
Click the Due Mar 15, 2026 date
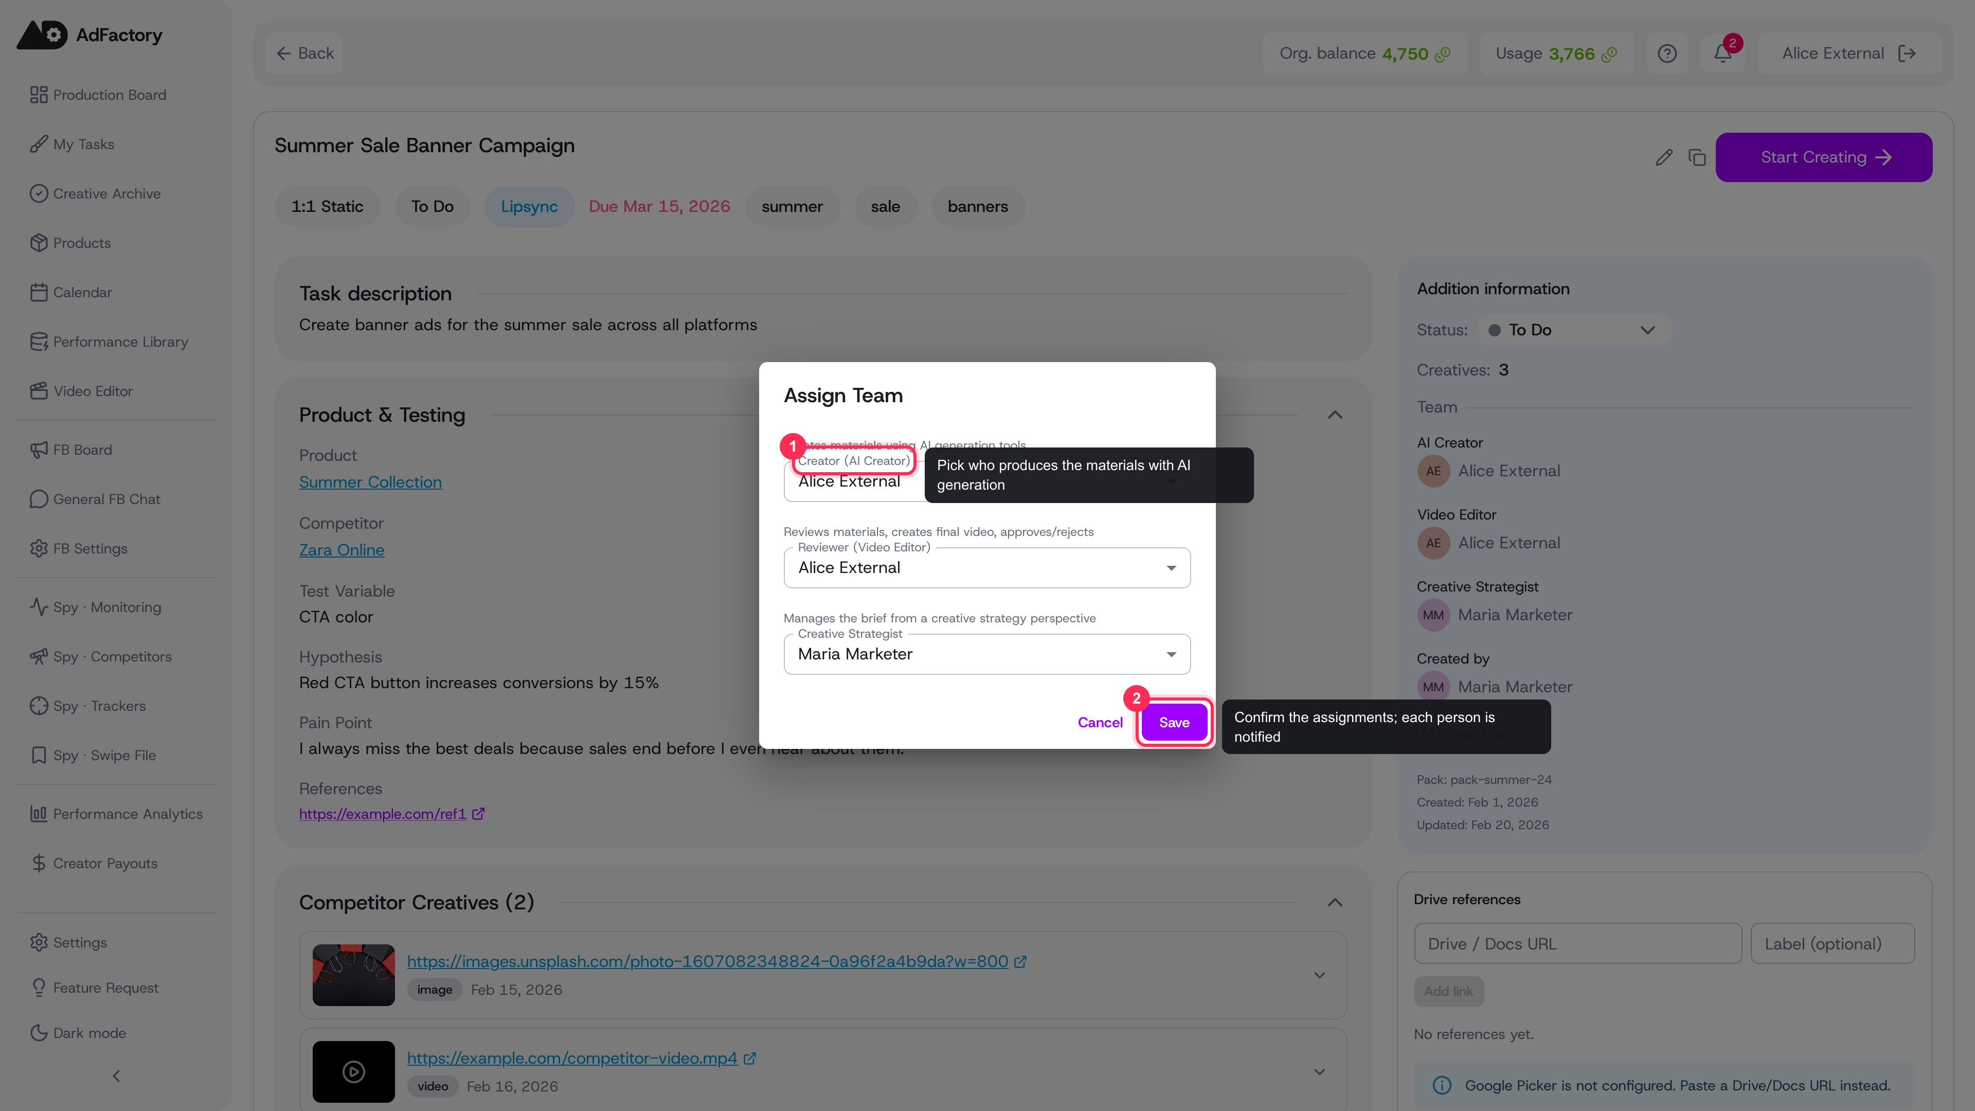[x=659, y=207]
